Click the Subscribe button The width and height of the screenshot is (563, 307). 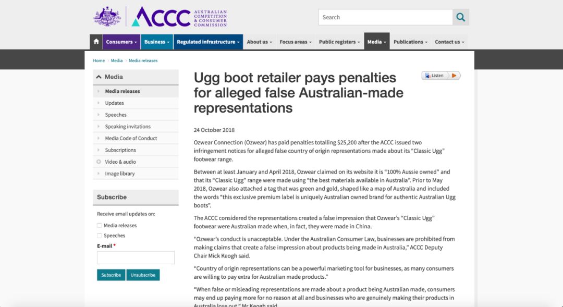coord(111,275)
